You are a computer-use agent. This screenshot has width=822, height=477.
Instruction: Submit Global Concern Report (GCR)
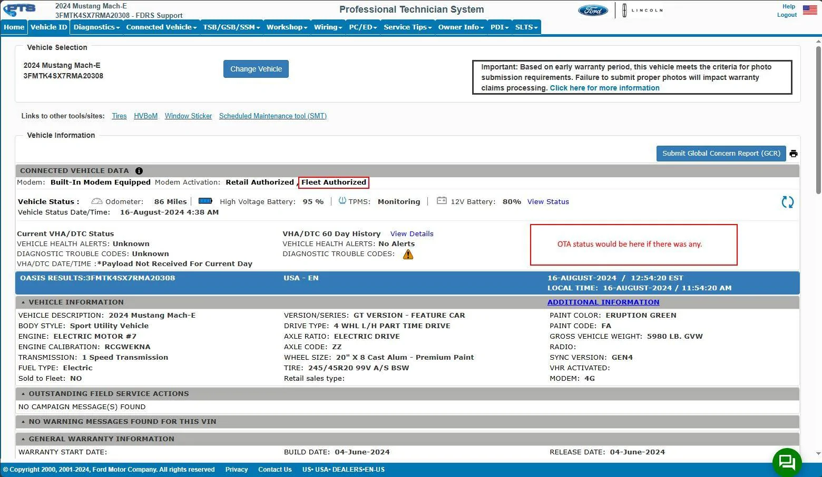(721, 154)
